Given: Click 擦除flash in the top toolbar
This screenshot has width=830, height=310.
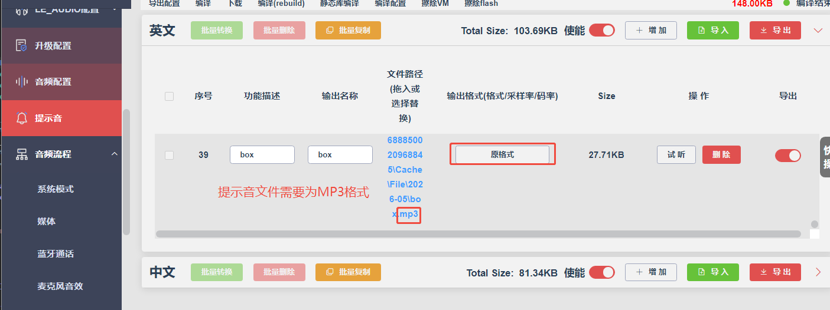Looking at the screenshot, I should [481, 3].
